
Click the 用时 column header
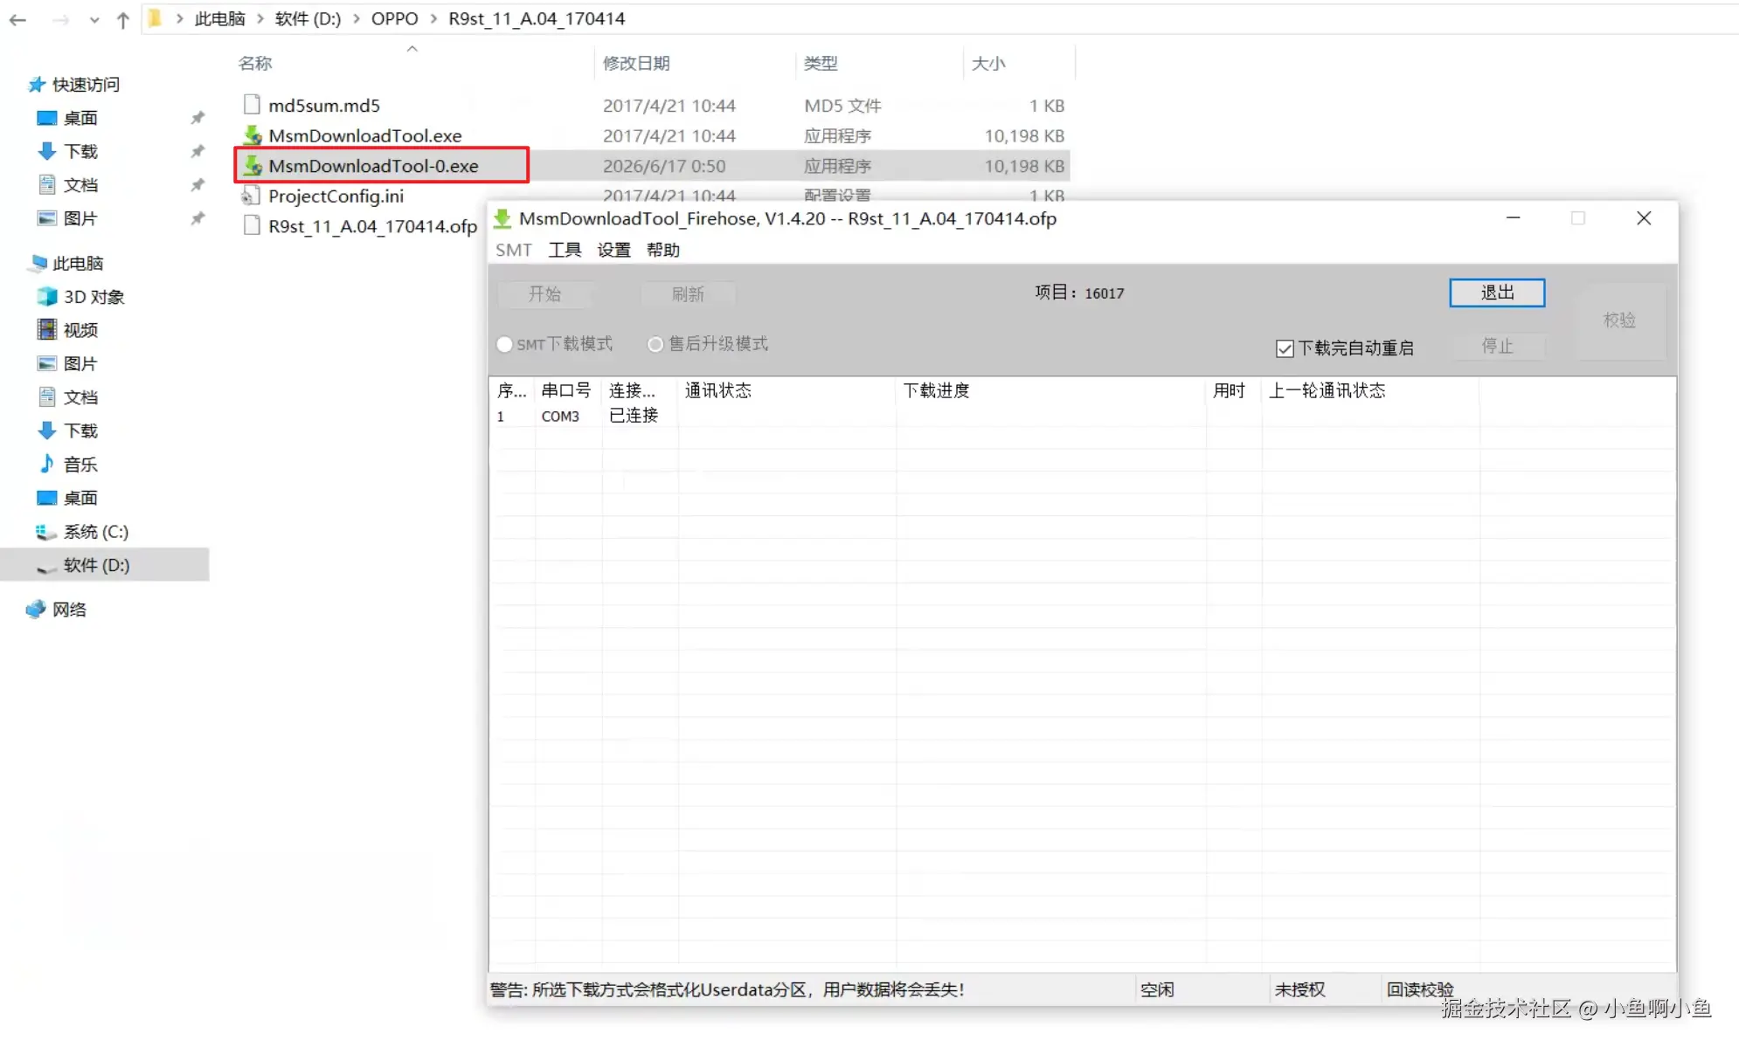coord(1229,390)
